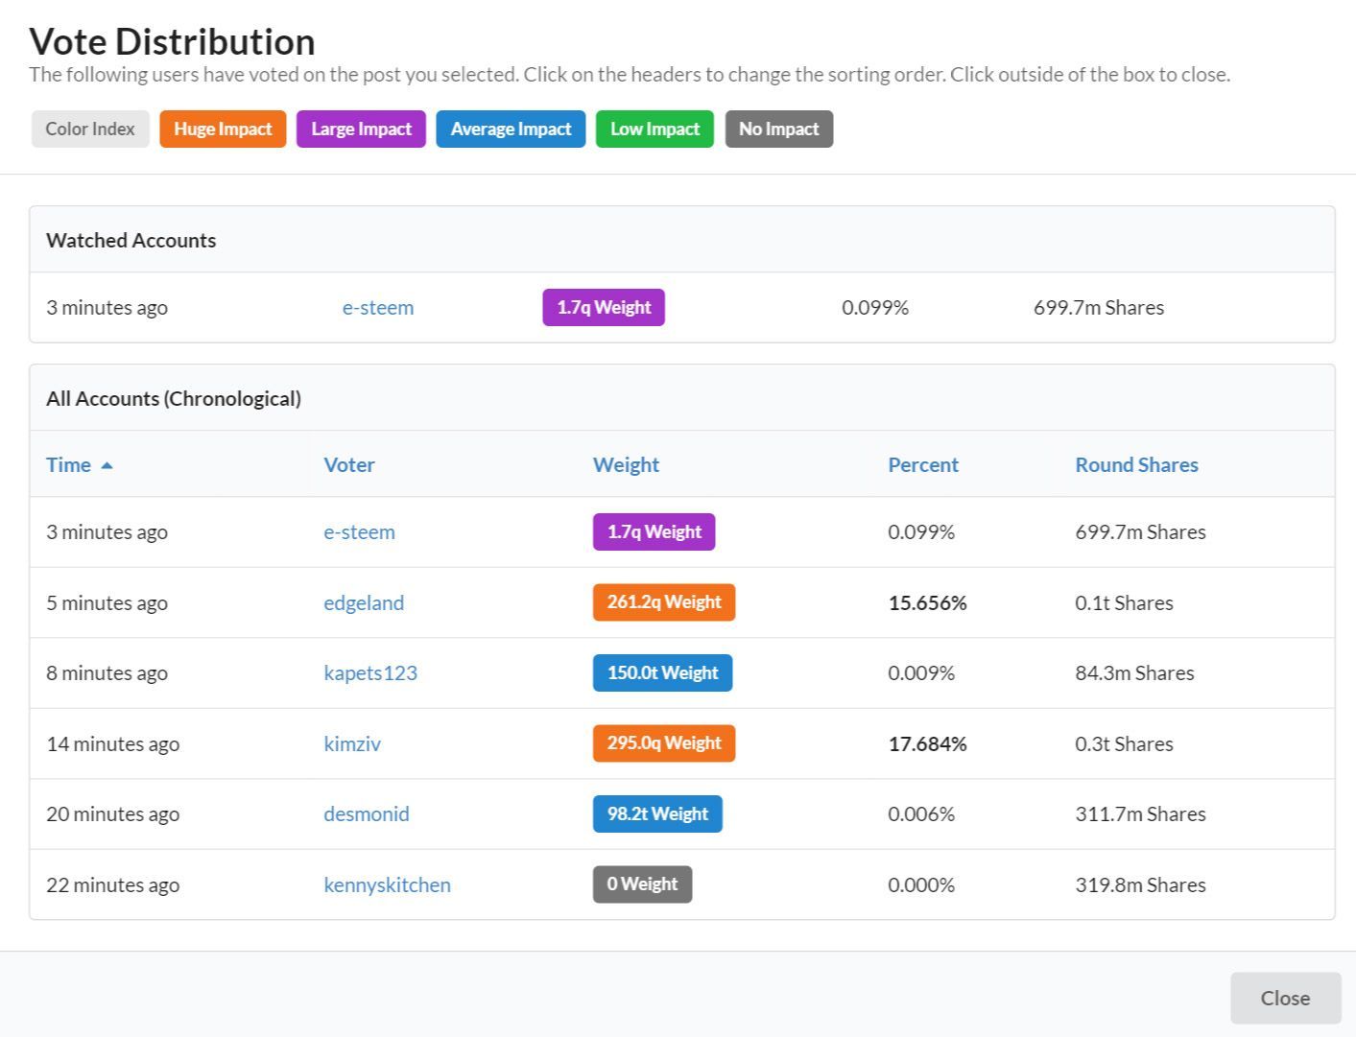Click the Time sort arrow icon
The width and height of the screenshot is (1356, 1037).
pos(107,465)
